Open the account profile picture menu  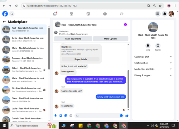coord(171,14)
